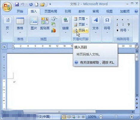The image size is (140, 120).
Task: Switch to print layout view button
Action: [x=64, y=117]
